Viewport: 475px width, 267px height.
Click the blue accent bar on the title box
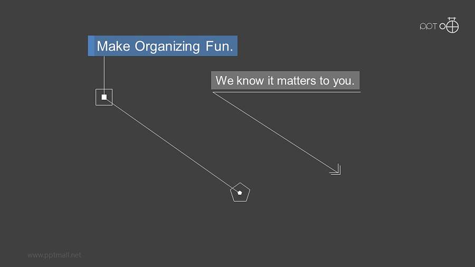(91, 46)
